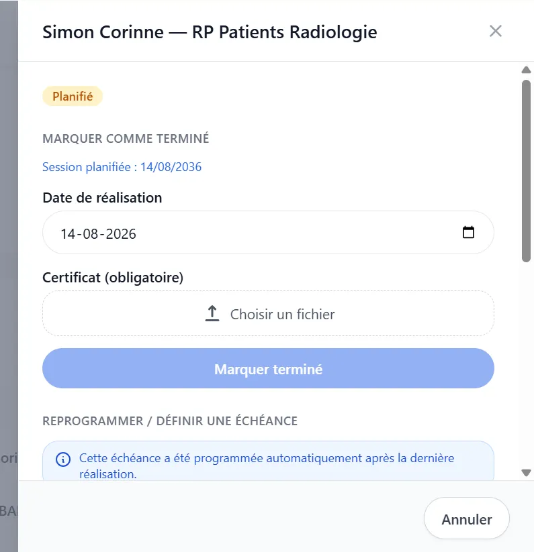Image resolution: width=534 pixels, height=552 pixels.
Task: Select the day segment 14 in date field
Action: [x=68, y=234]
